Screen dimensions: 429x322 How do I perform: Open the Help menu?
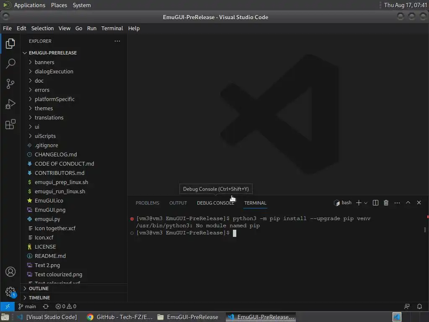click(134, 28)
